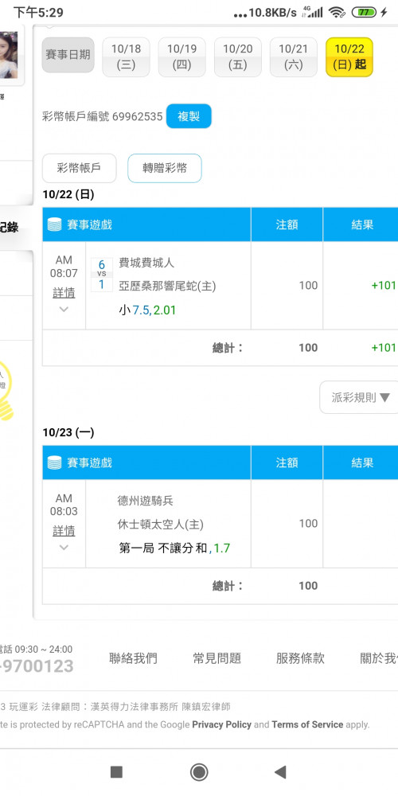Click the 6 vs 1 score box

(x=102, y=275)
